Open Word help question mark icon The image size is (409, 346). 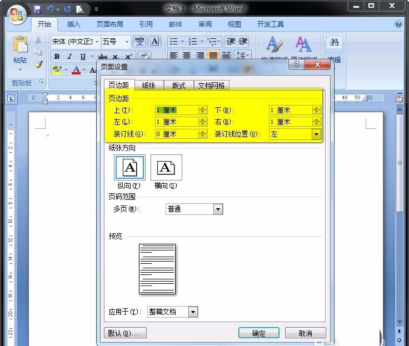(x=398, y=24)
